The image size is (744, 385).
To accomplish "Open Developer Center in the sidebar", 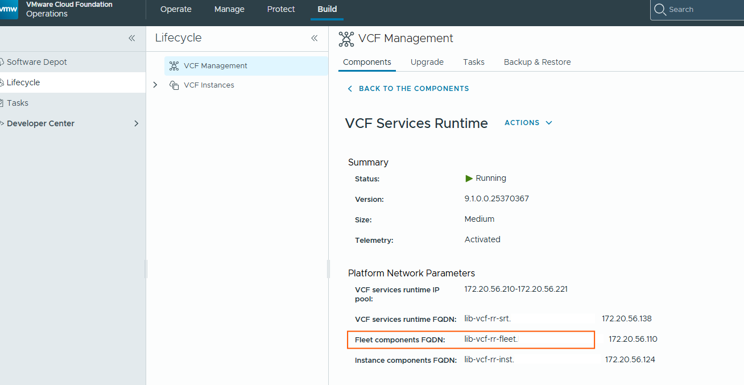I will tap(73, 123).
